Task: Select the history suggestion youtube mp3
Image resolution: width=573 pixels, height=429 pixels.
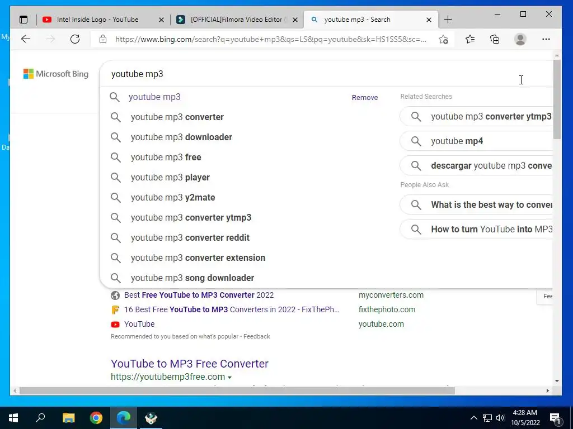Action: click(154, 97)
